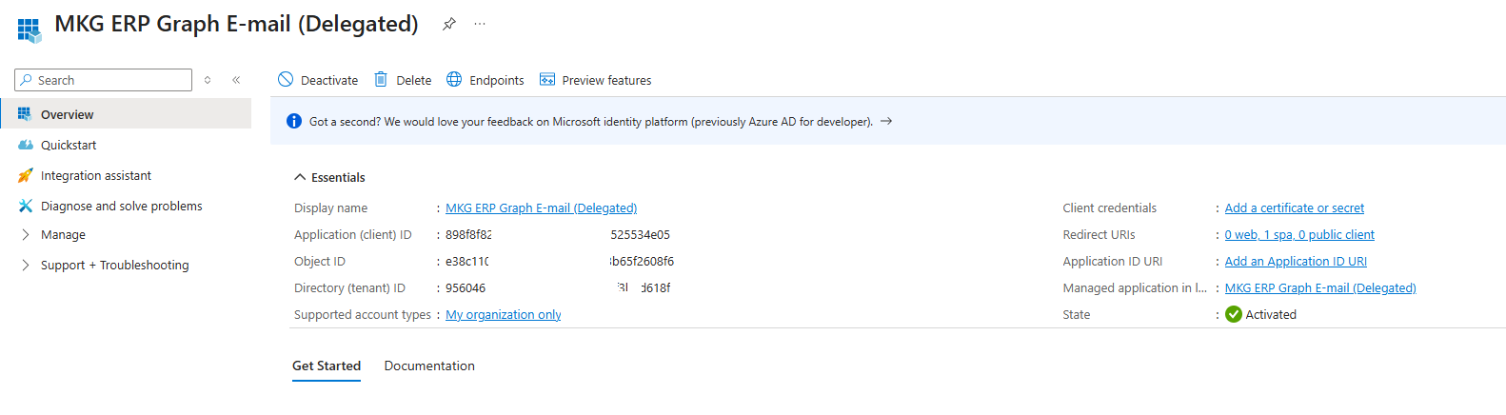Screen dimensions: 1506x415
Task: Pin the app registration page
Action: point(449,24)
